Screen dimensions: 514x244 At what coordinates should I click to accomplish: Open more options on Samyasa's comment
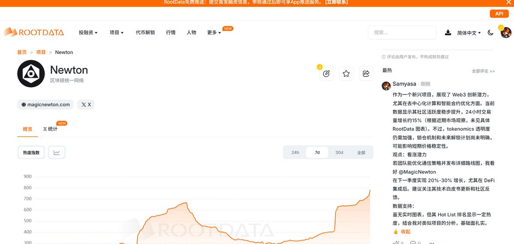tap(431, 242)
